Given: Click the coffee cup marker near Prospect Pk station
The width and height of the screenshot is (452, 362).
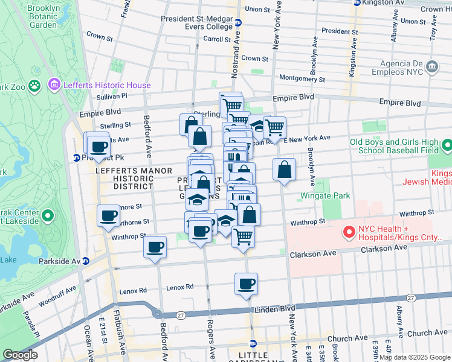Looking at the screenshot, I should pos(98,147).
